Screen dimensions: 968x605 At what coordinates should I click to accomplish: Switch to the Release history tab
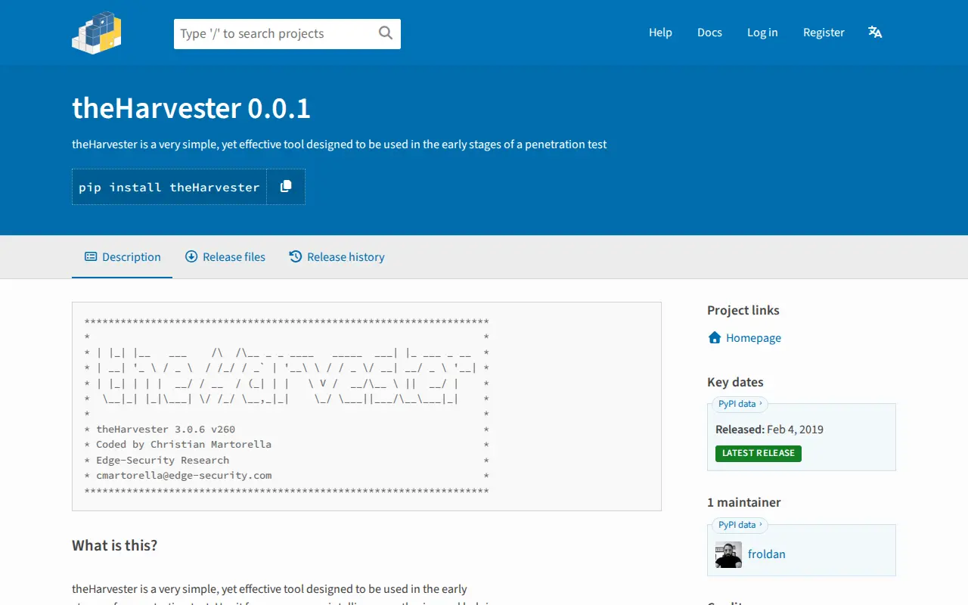pos(337,257)
